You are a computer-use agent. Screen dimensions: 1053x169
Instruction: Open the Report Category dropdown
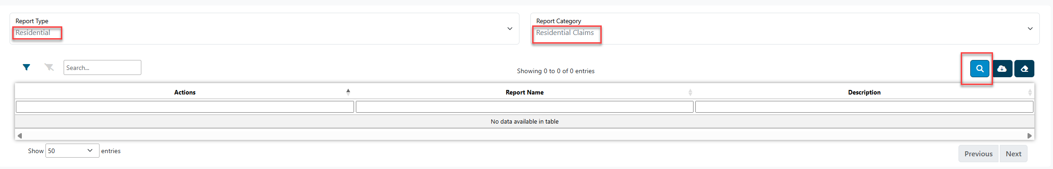[x=785, y=29]
